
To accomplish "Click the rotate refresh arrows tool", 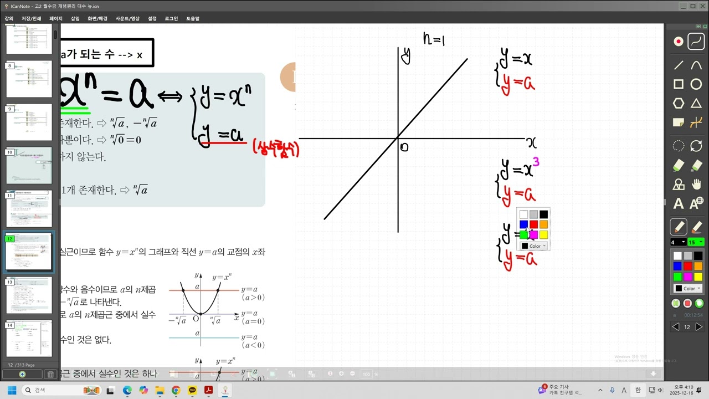I will click(x=696, y=146).
